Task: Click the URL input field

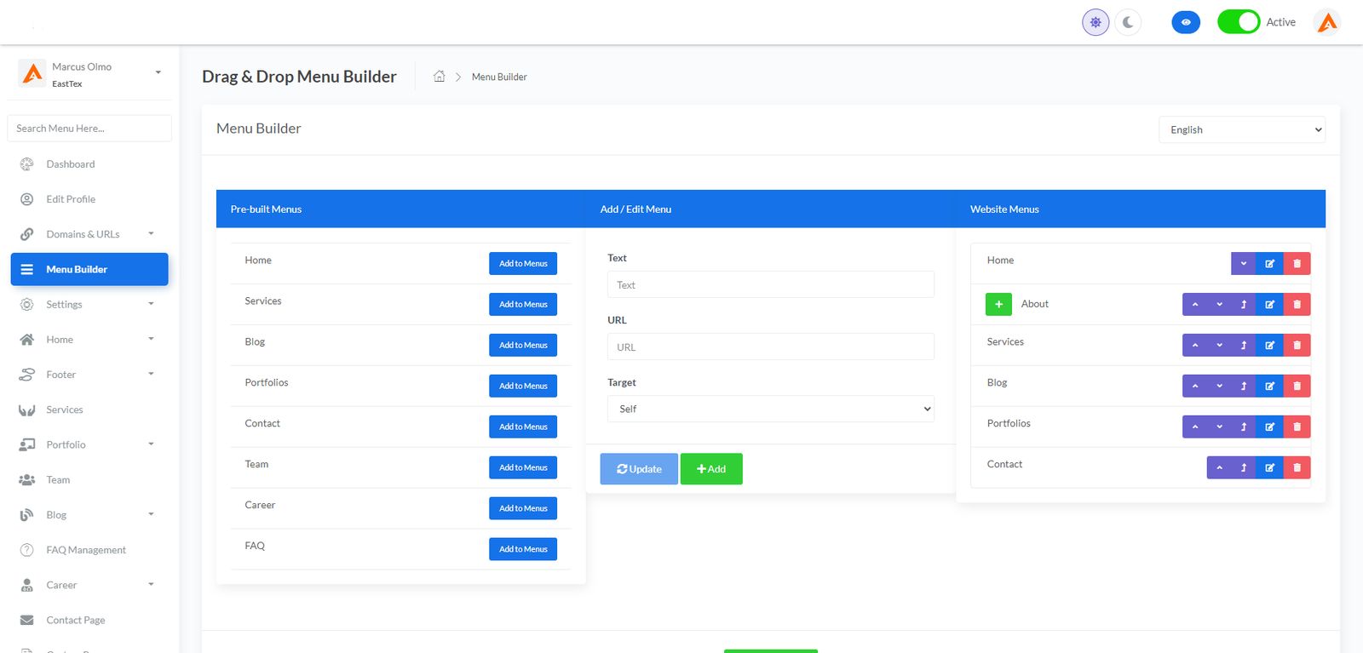Action: [x=770, y=347]
